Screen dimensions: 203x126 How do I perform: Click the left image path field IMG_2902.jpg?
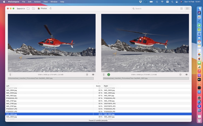coord(51,78)
